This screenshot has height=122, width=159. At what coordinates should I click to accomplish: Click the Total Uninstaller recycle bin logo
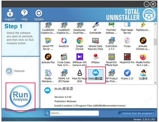point(149,15)
